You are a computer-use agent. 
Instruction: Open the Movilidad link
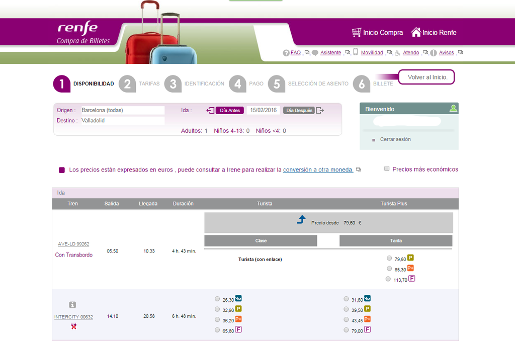(x=372, y=53)
